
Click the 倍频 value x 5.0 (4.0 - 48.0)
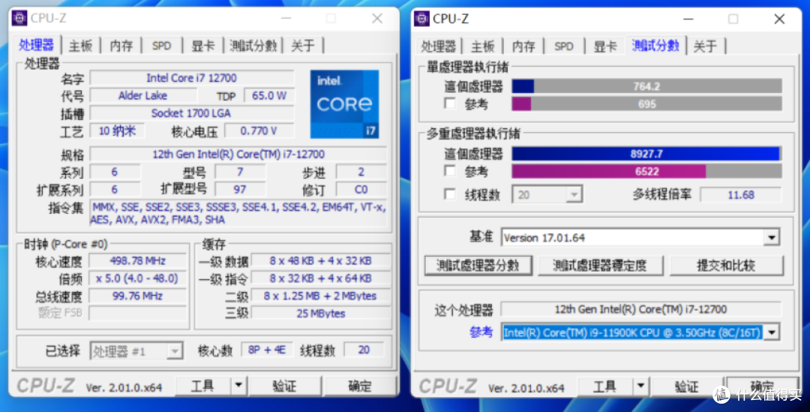[137, 278]
